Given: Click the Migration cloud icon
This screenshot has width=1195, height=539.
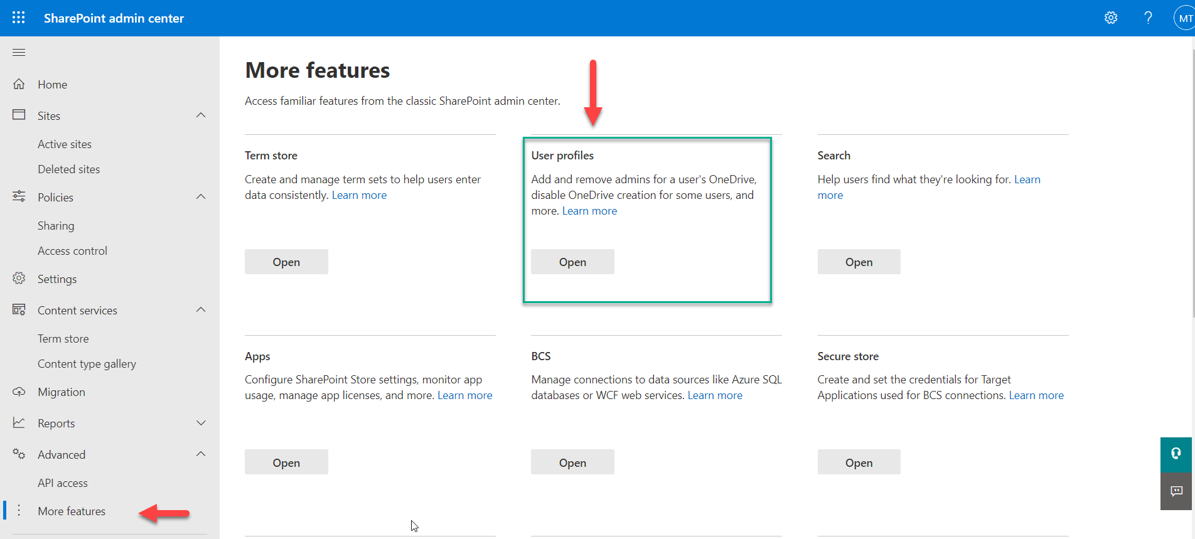Looking at the screenshot, I should coord(19,392).
